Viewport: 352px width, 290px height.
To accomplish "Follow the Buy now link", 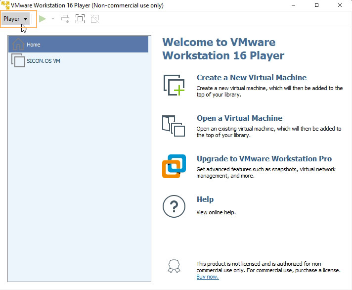I will coord(207,277).
